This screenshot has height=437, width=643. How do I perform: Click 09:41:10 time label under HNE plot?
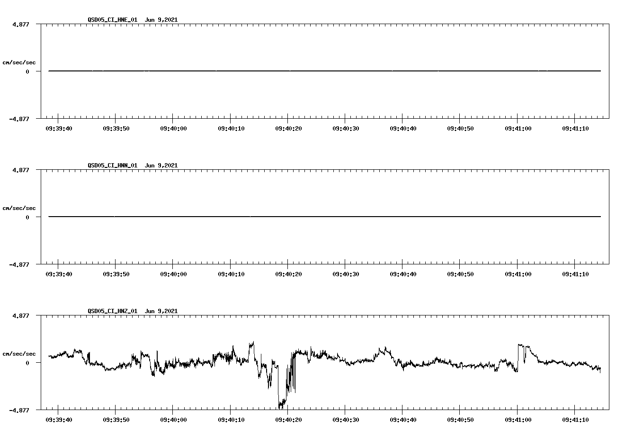click(575, 129)
